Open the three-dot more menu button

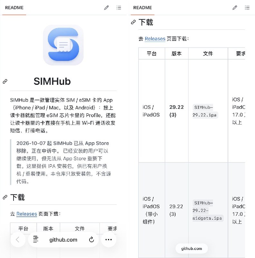coord(109,240)
